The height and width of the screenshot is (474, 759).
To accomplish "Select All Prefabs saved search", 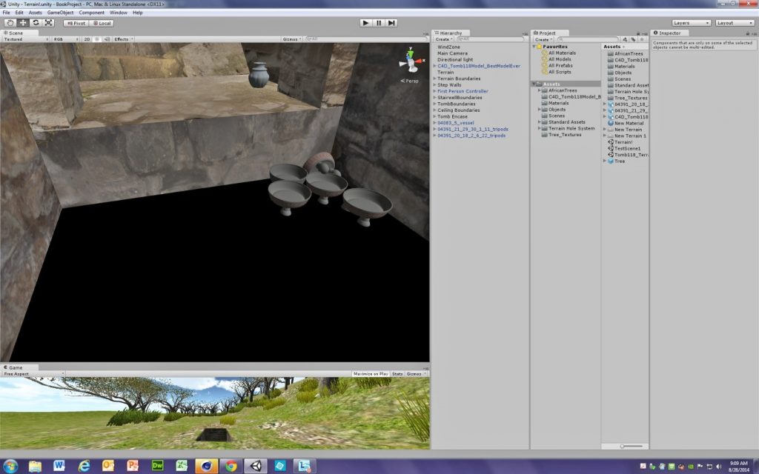I will click(560, 65).
